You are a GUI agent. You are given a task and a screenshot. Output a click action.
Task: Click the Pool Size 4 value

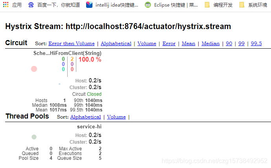click(51, 158)
